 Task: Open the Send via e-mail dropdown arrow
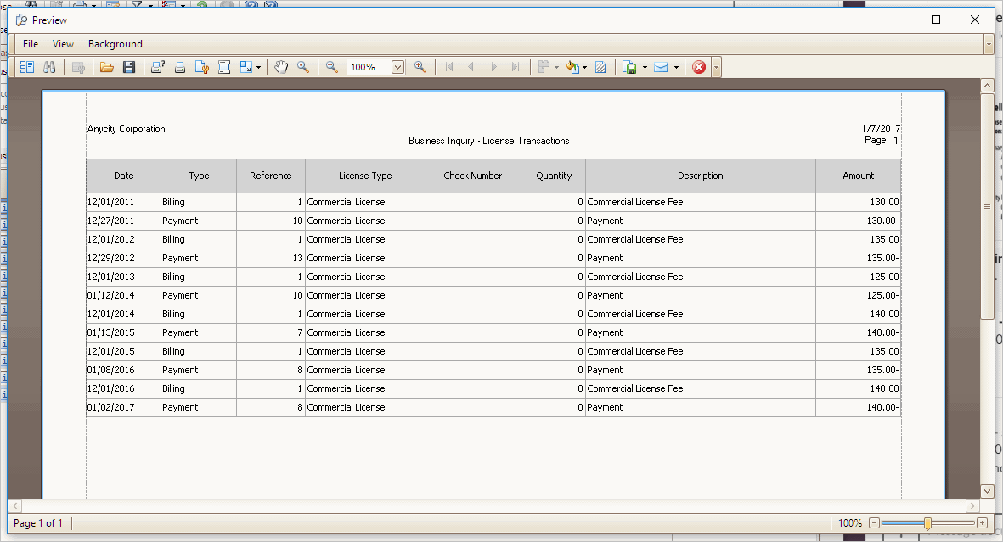pyautogui.click(x=676, y=67)
